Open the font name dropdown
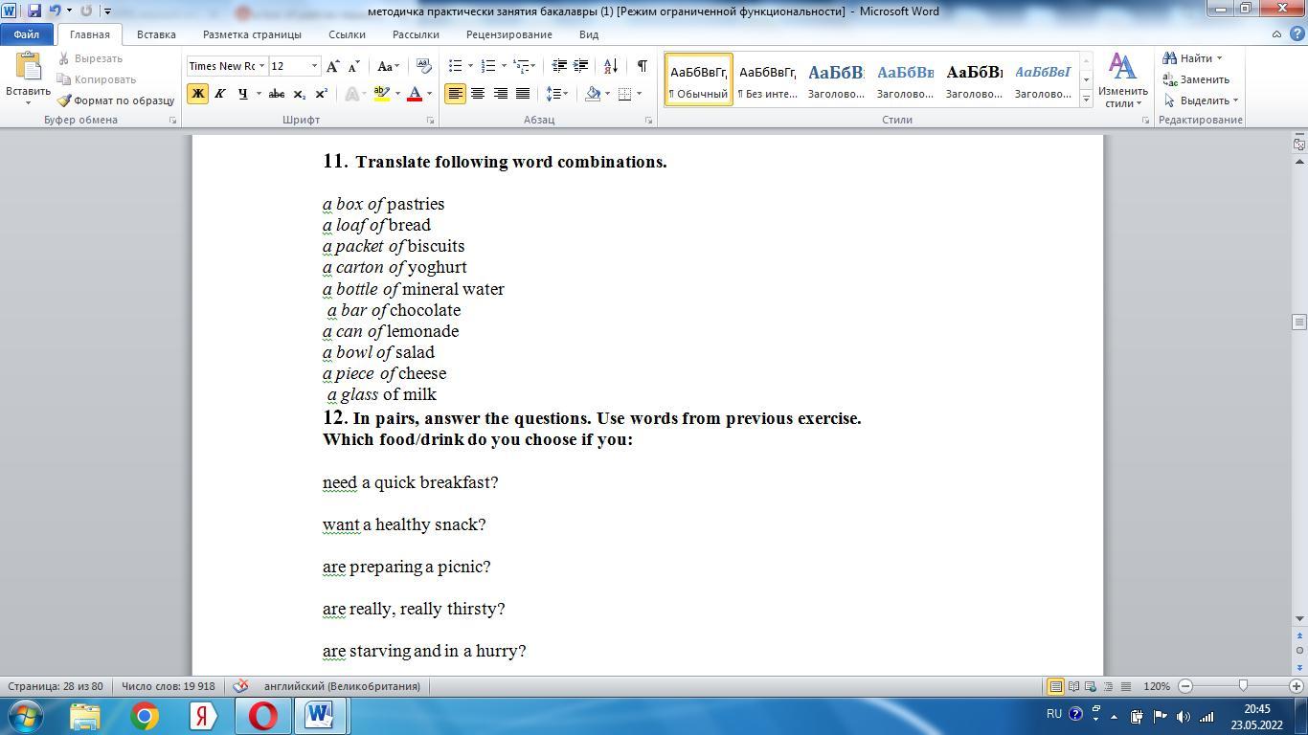Screen dimensions: 1308x735 (261, 66)
